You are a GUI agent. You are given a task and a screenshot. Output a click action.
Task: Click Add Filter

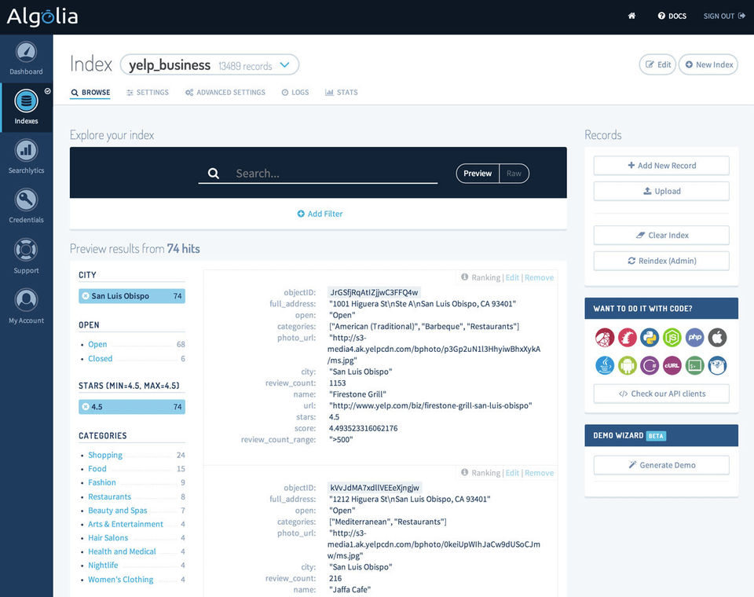click(320, 214)
